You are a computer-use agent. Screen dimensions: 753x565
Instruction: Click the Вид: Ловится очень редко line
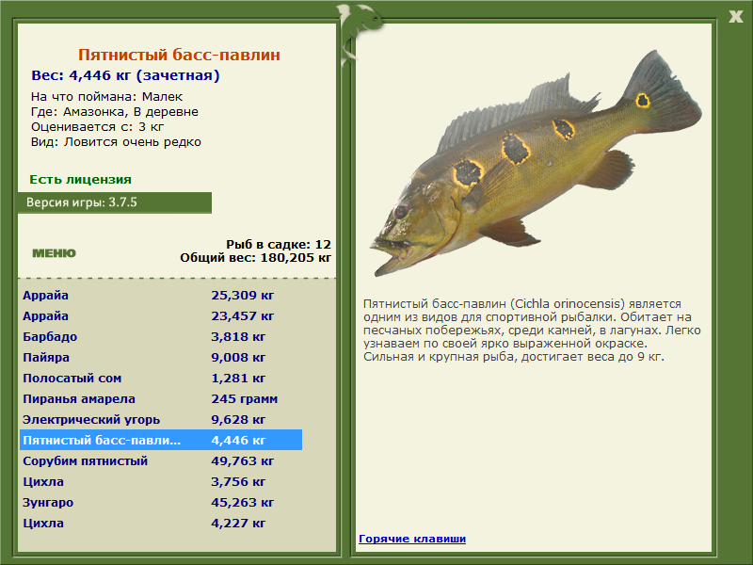tap(116, 142)
